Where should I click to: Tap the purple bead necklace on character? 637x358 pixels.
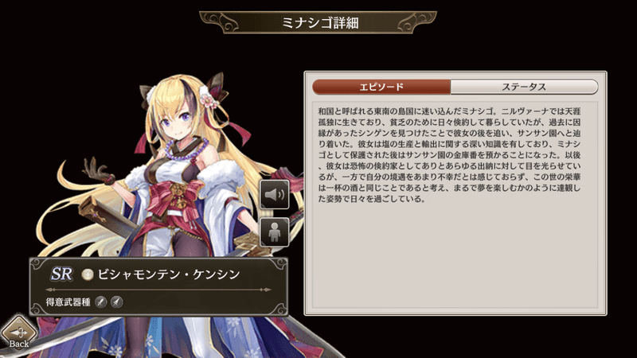tap(185, 150)
